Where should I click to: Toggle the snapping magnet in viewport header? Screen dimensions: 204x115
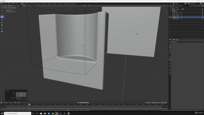click(84, 6)
